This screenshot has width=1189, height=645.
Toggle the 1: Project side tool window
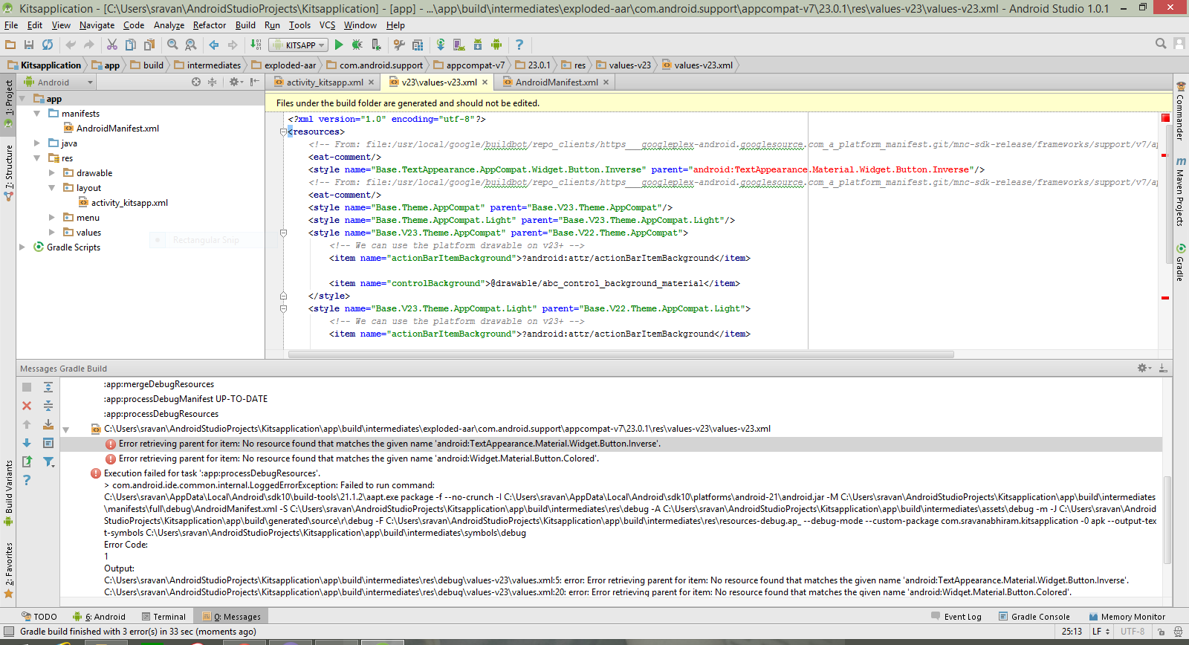(8, 97)
